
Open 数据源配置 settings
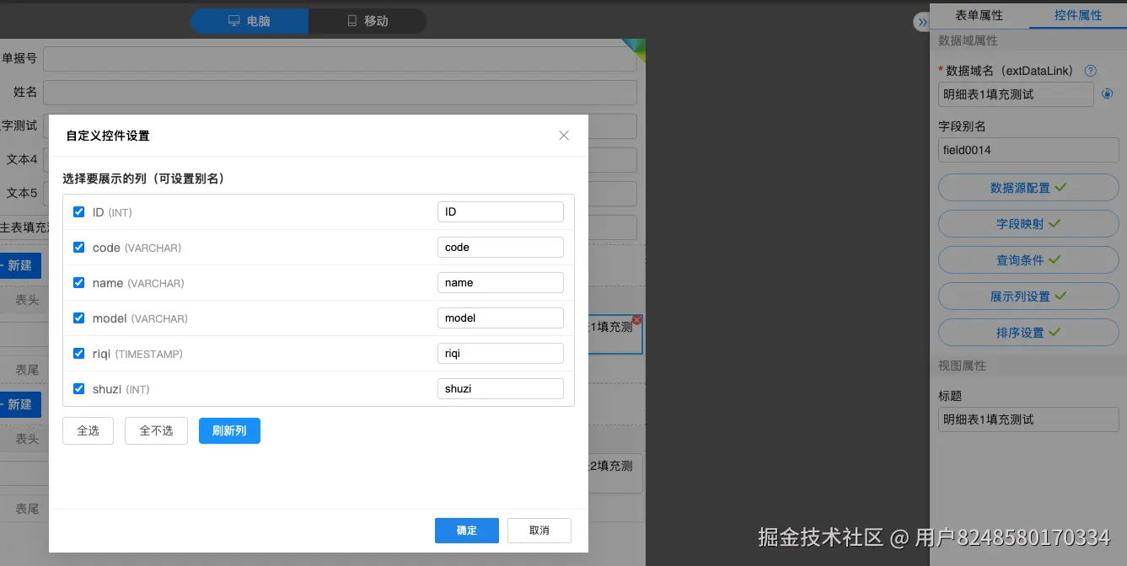pyautogui.click(x=1028, y=188)
